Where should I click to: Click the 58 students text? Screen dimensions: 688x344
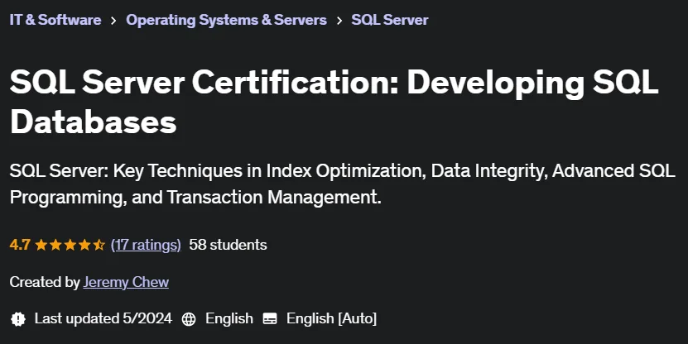(x=228, y=245)
